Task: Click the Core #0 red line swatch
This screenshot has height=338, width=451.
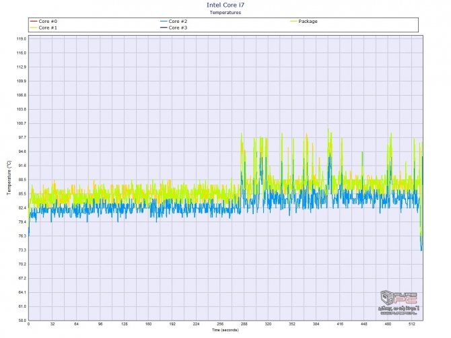Action: pos(34,22)
